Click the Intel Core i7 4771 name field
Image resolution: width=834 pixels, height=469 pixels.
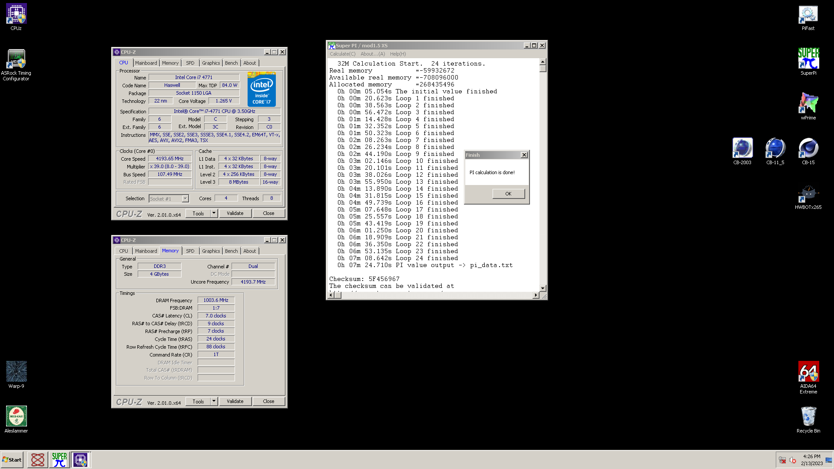pos(194,77)
